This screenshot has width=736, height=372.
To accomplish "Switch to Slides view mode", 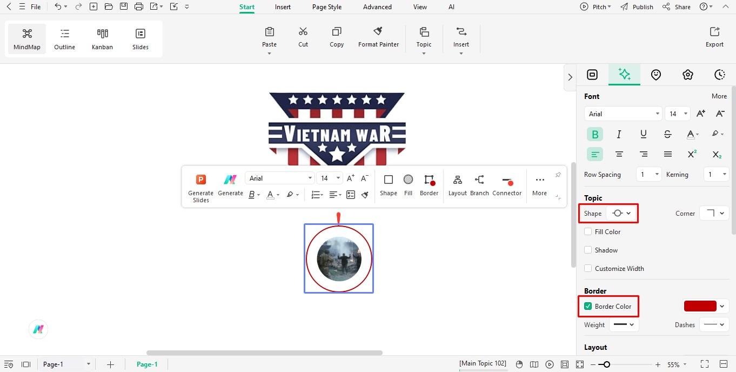I will pos(140,39).
